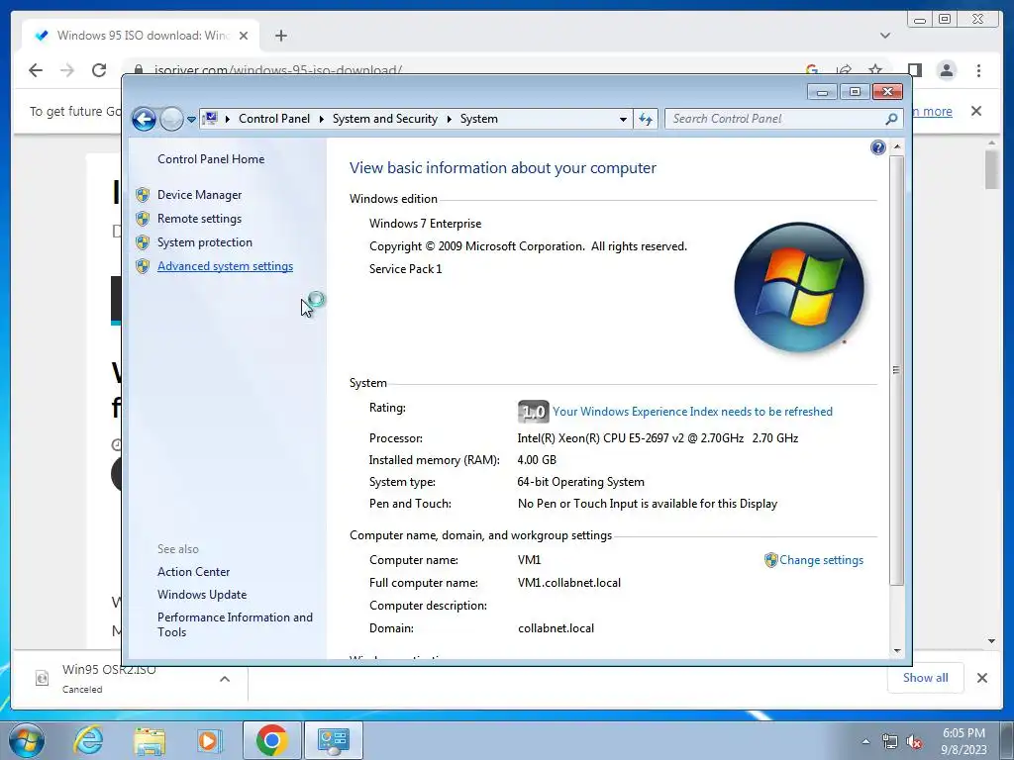This screenshot has height=760, width=1014.
Task: Click the forward arrow in Control Panel
Action: tap(171, 119)
